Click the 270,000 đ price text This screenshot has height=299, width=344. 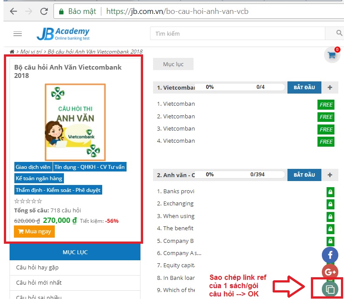[x=60, y=220]
